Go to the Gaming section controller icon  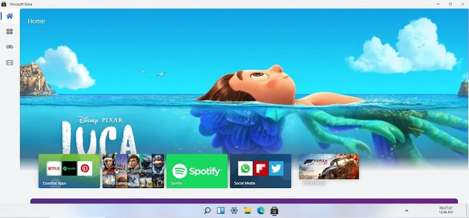[x=10, y=47]
